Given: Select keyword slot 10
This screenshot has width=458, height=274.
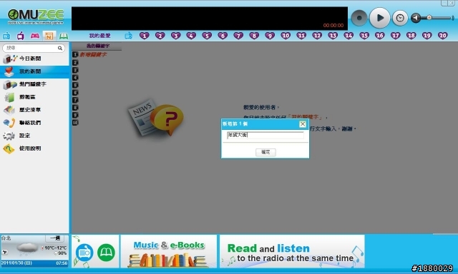Looking at the screenshot, I should (x=75, y=123).
